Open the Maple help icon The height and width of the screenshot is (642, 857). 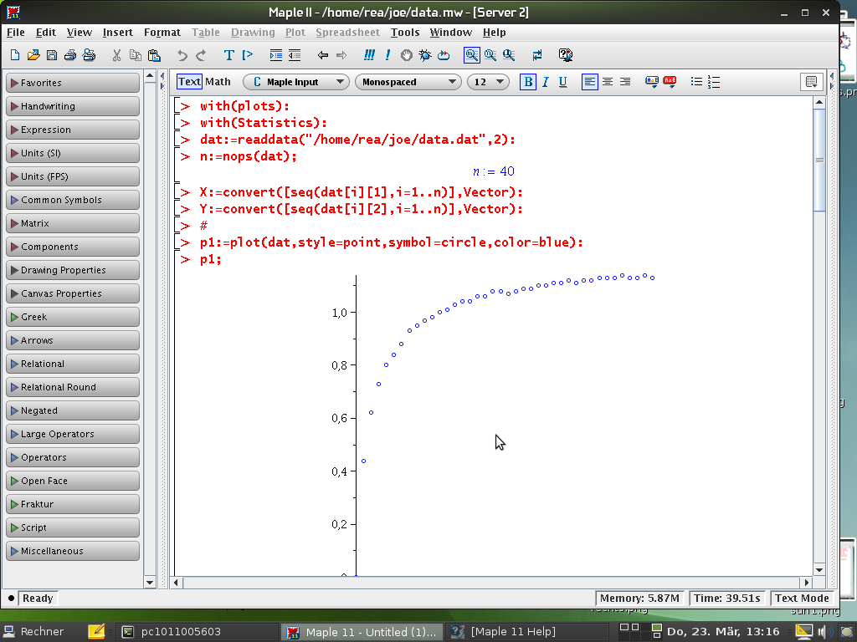click(566, 55)
